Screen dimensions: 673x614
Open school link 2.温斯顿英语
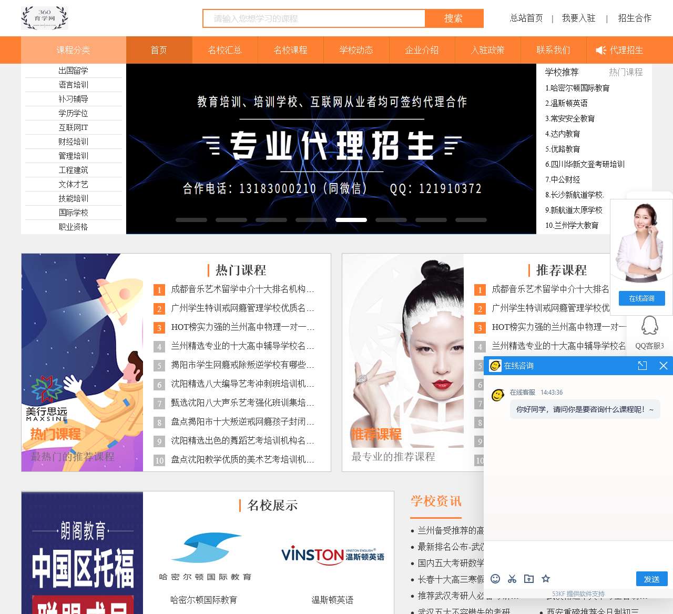[x=566, y=103]
